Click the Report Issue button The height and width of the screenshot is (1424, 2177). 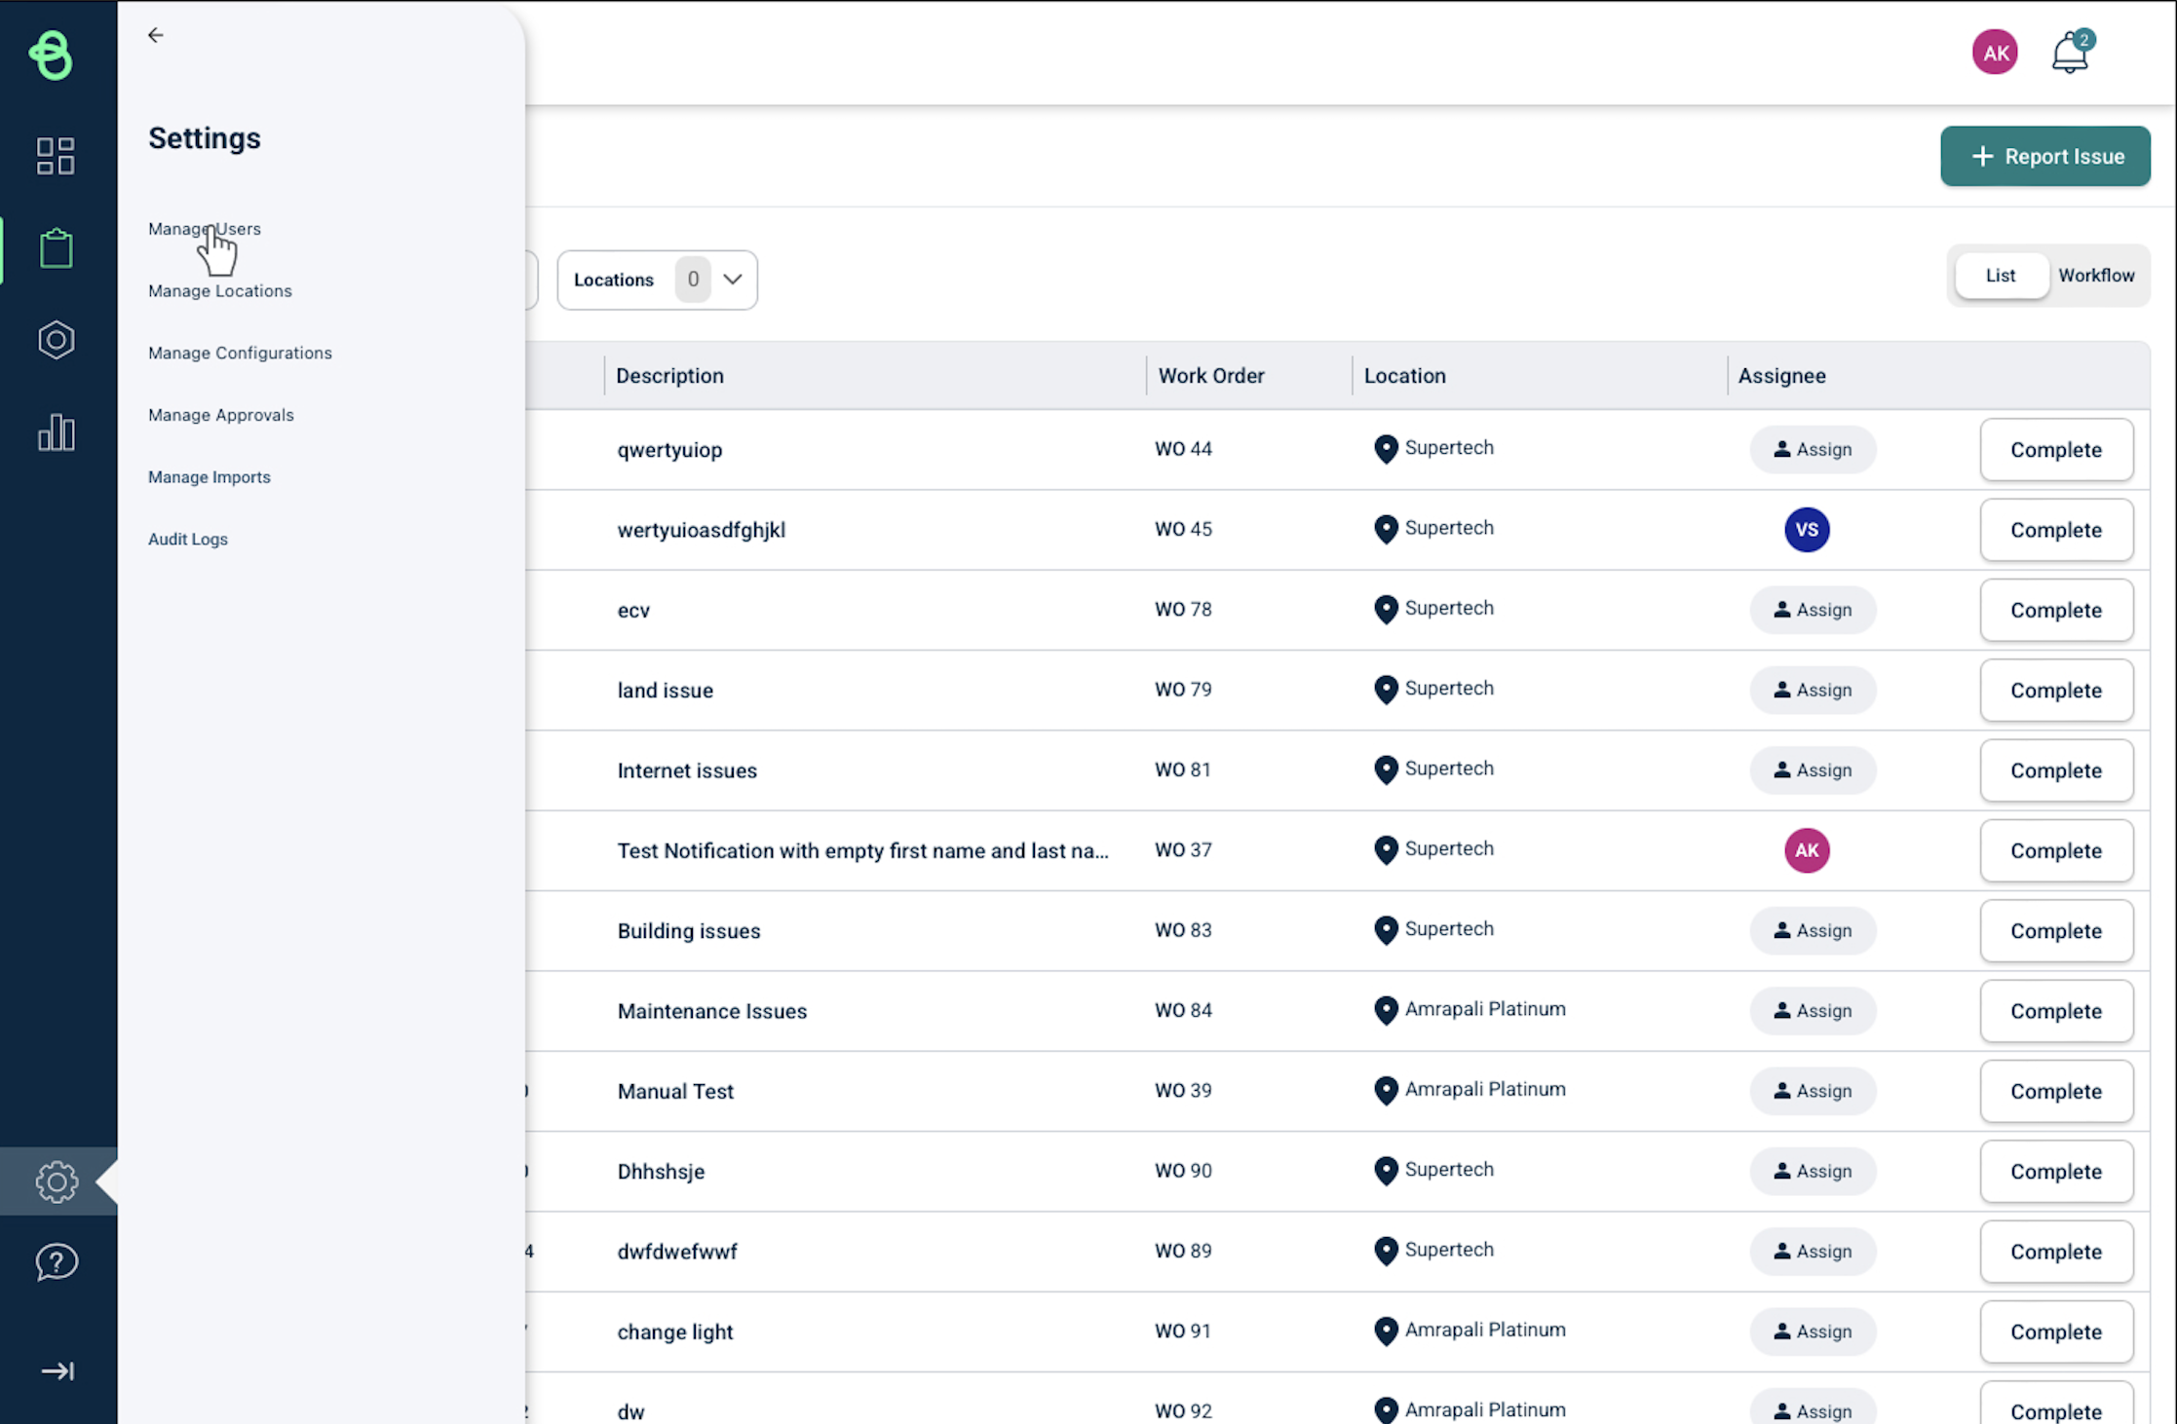2045,156
